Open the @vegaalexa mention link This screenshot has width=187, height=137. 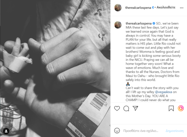pos(163,92)
